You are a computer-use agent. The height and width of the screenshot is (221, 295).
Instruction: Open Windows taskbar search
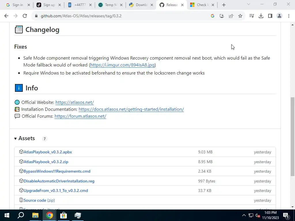[21, 215]
